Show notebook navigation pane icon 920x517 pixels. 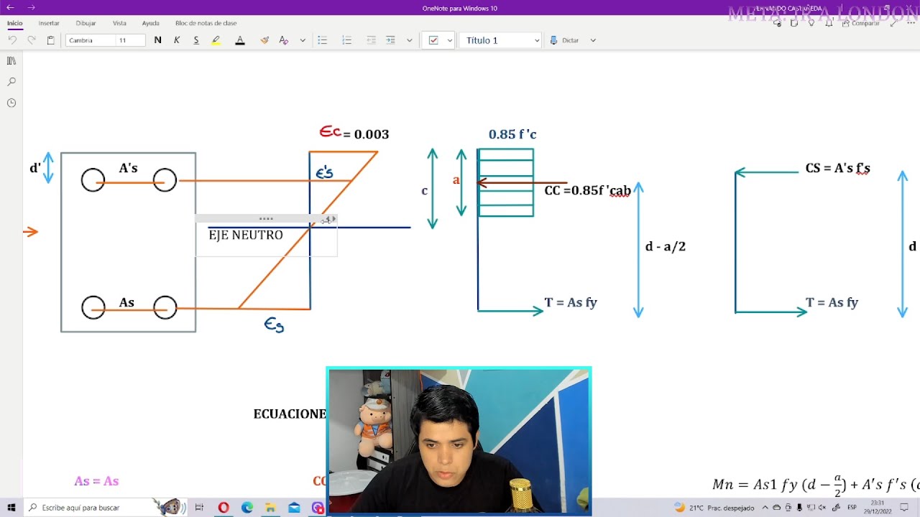(11, 61)
